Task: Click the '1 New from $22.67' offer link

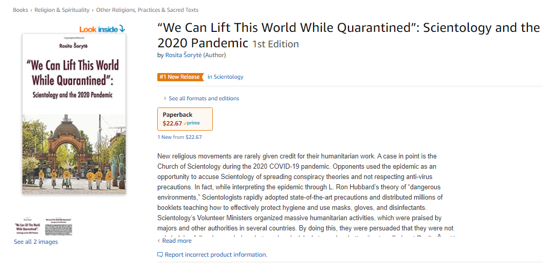Action: coord(179,137)
